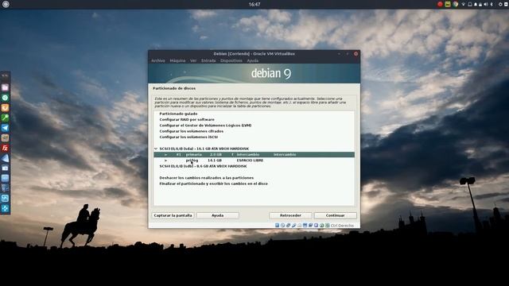Open the orange app icon in dock
Viewport: 509px width, 286px height.
[x=6, y=108]
